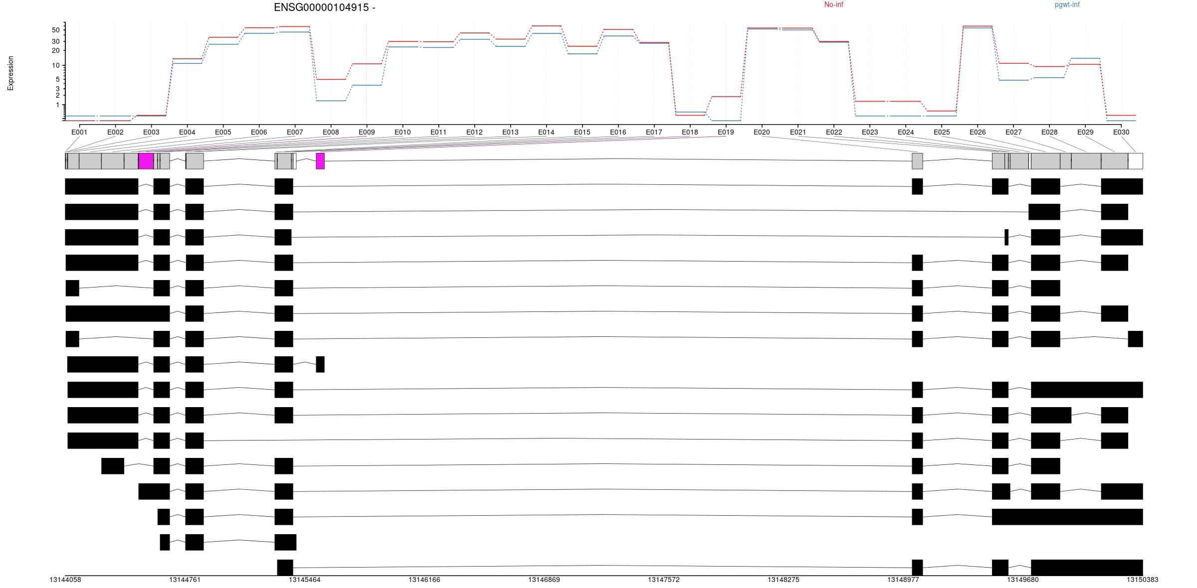1197x588 pixels.
Task: Pick exon label E005
Action: (223, 132)
